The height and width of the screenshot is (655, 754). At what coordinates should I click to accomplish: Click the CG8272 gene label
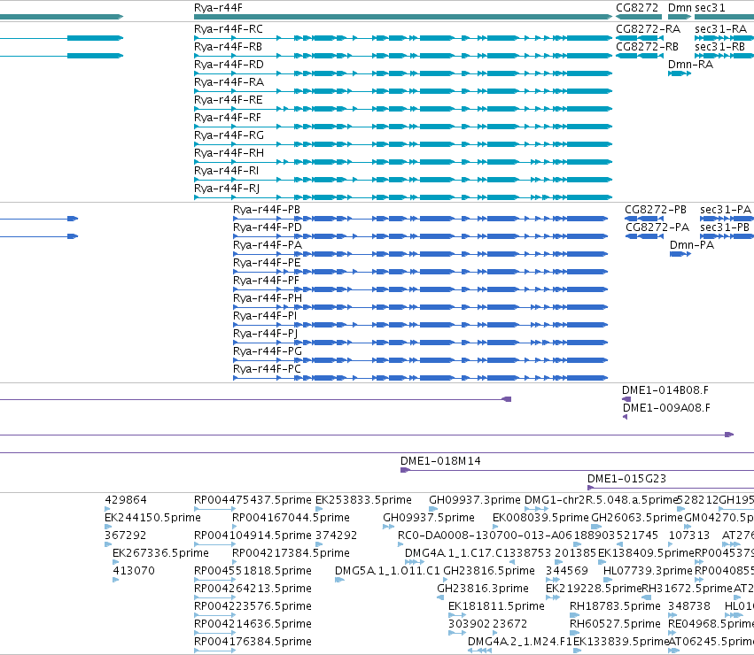(x=637, y=8)
